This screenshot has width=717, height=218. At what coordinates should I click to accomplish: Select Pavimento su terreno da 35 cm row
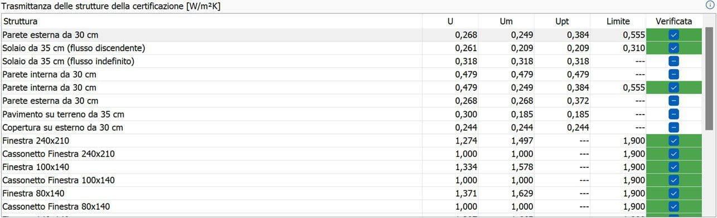coord(351,114)
